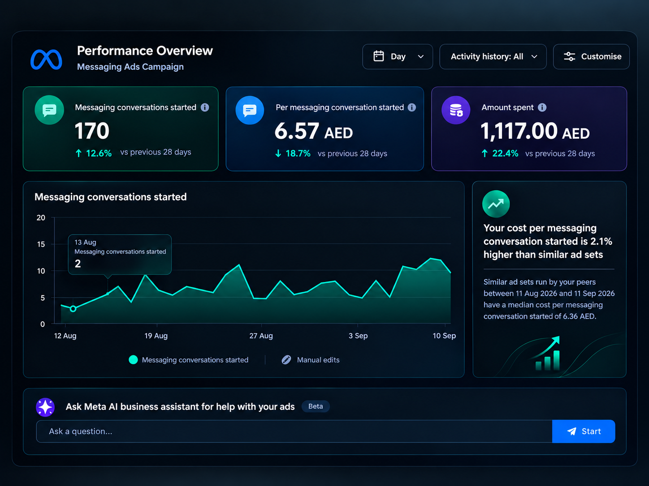Click the chevron next to Activity history
649x486 pixels.
coord(534,57)
